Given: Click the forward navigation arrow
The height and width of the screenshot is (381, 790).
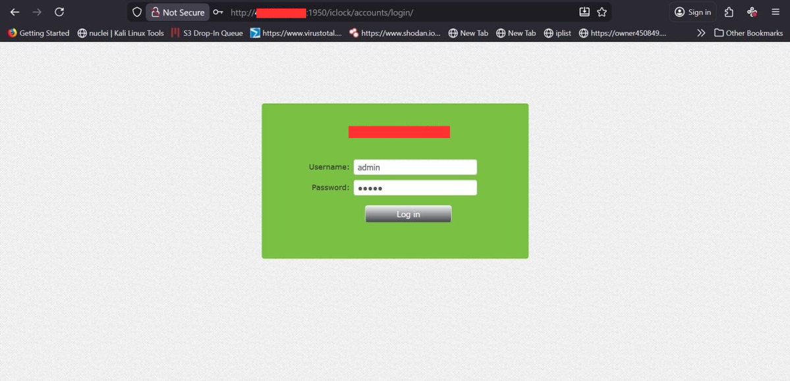Looking at the screenshot, I should tap(37, 12).
